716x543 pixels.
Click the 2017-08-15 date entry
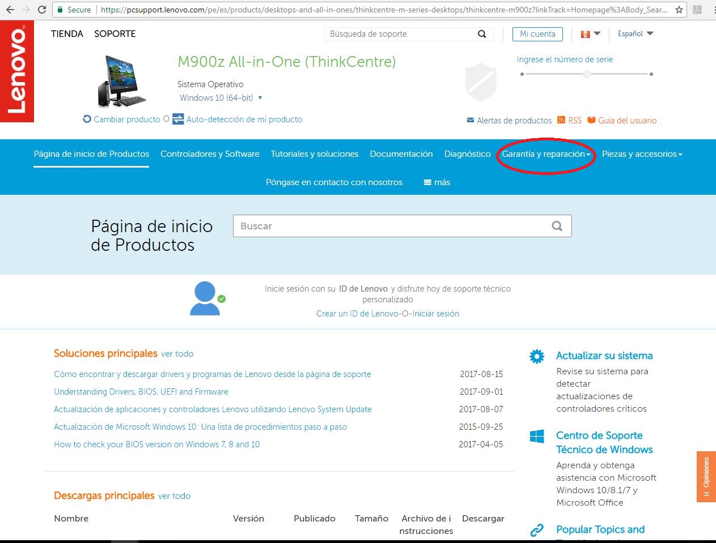click(x=481, y=374)
